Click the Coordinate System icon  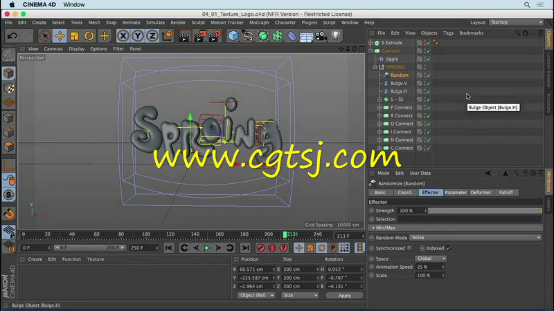click(x=168, y=36)
